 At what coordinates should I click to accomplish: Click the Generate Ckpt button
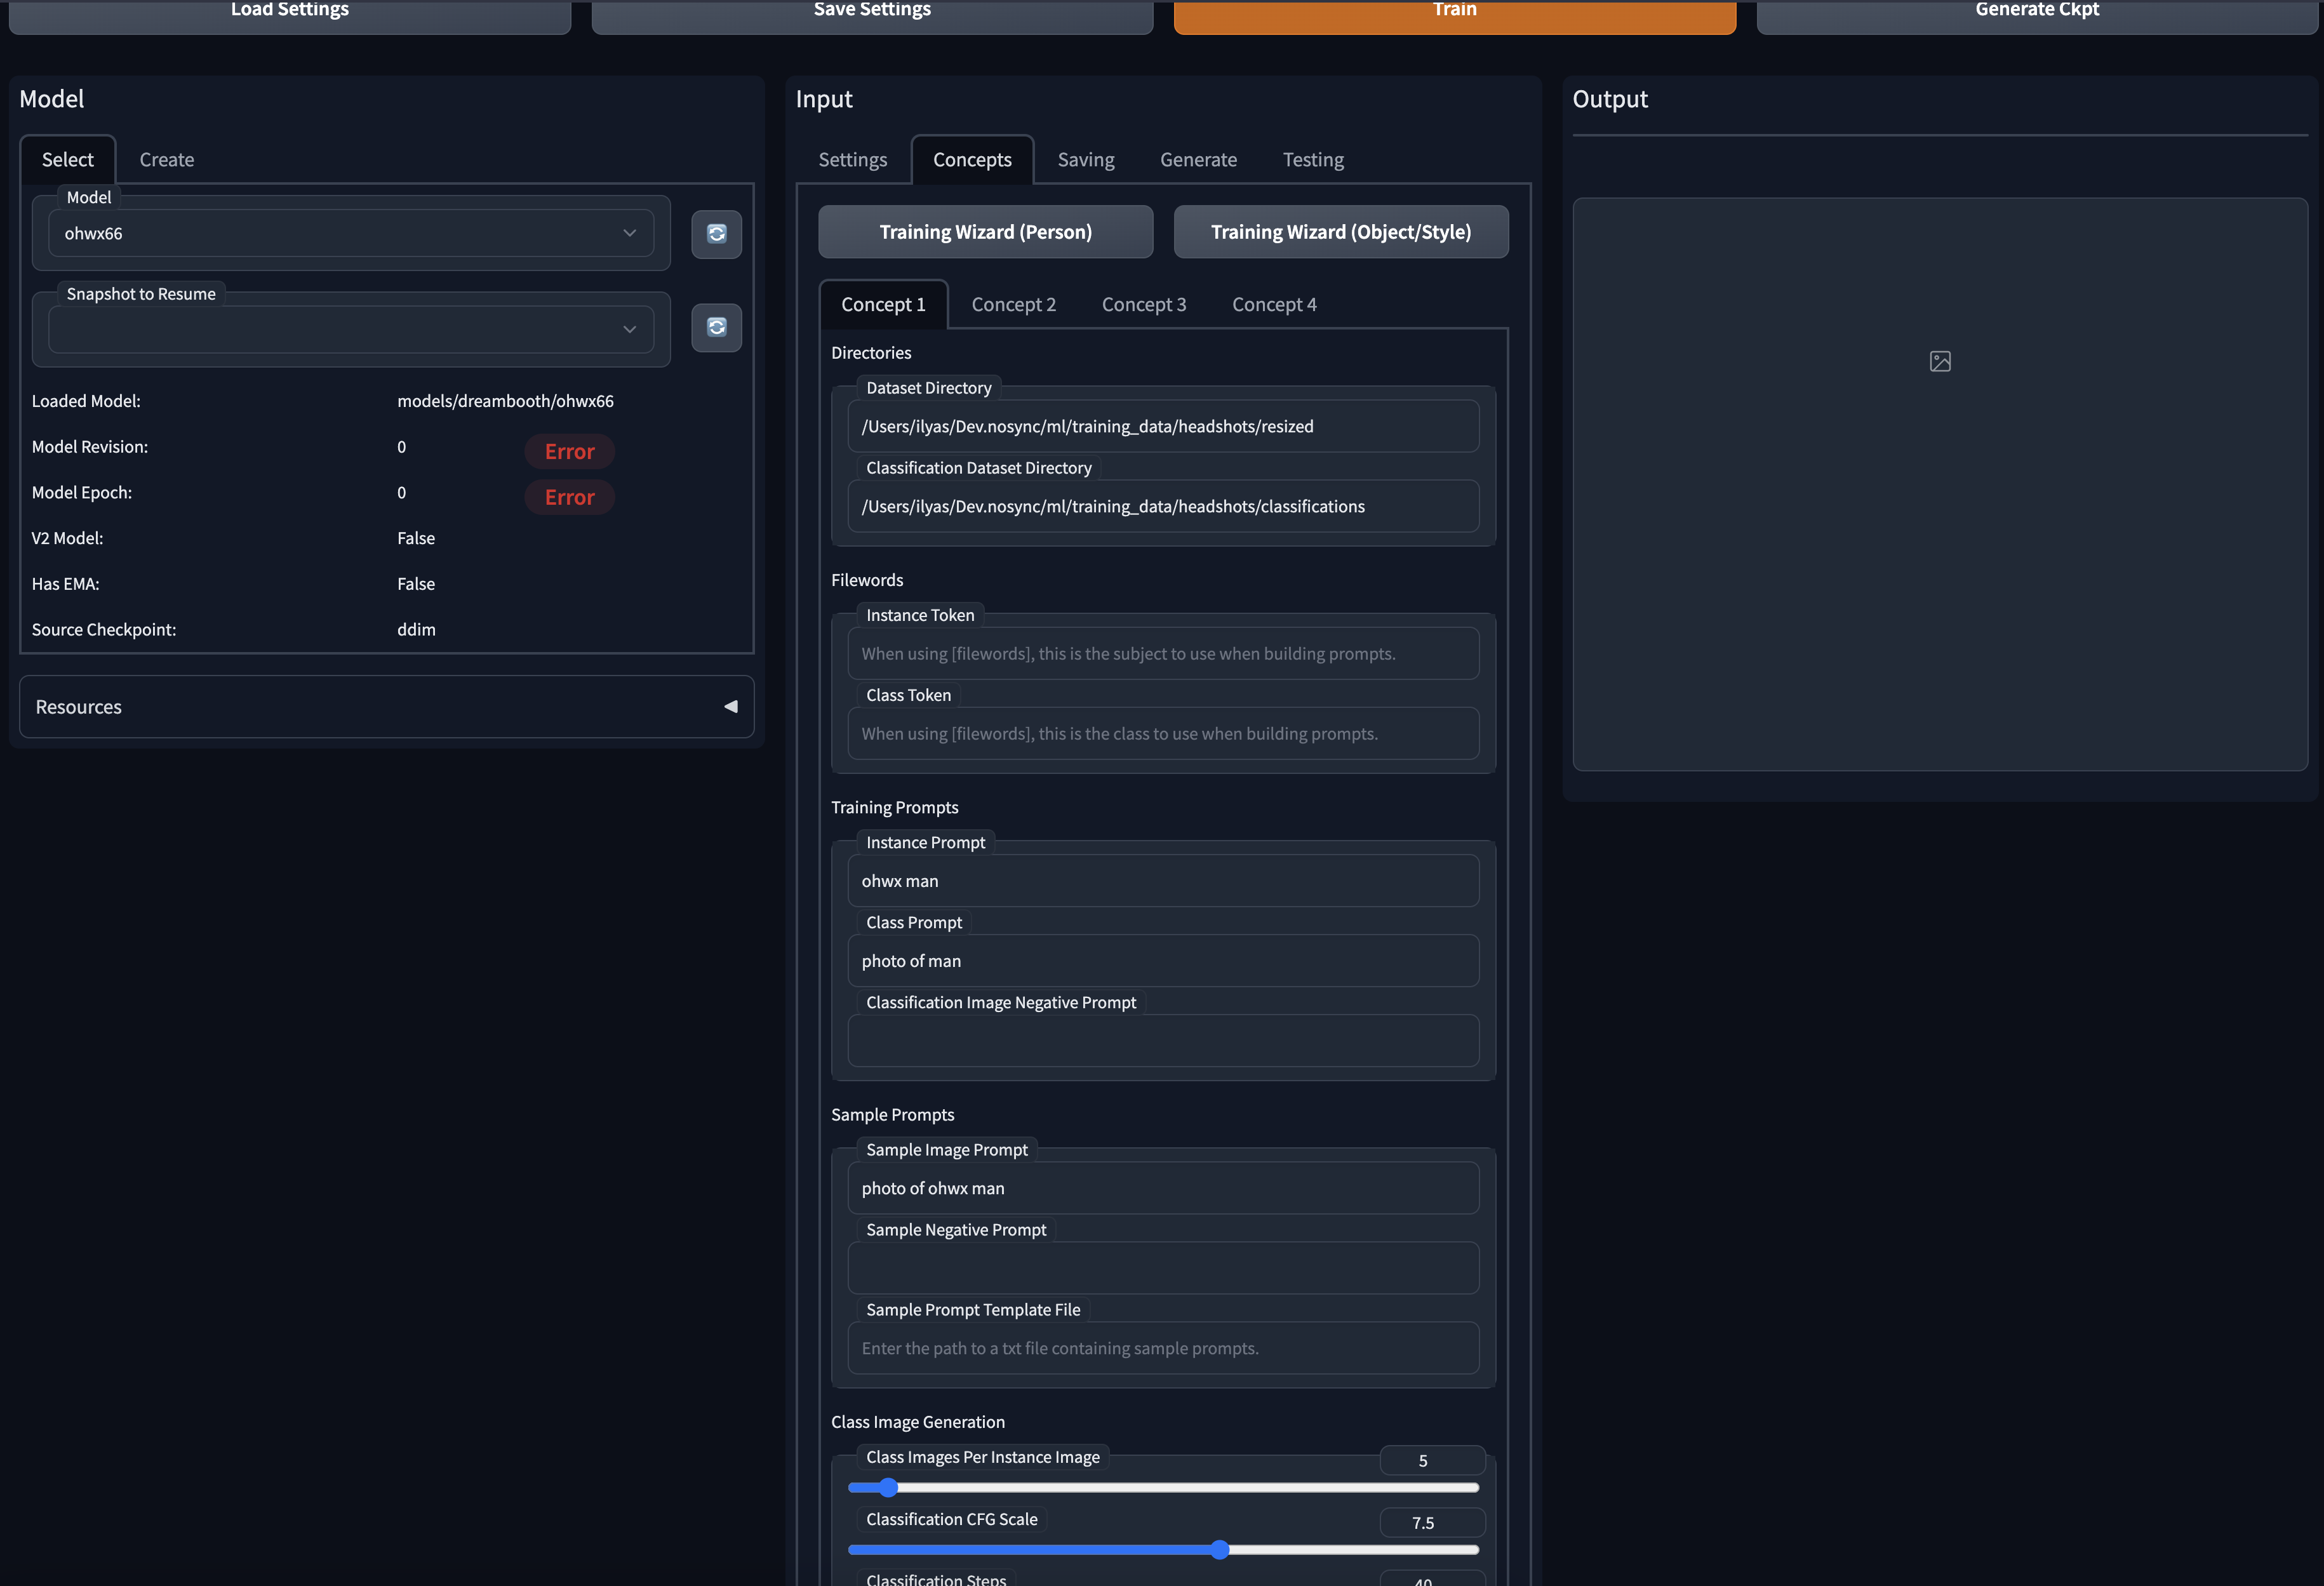(2036, 15)
